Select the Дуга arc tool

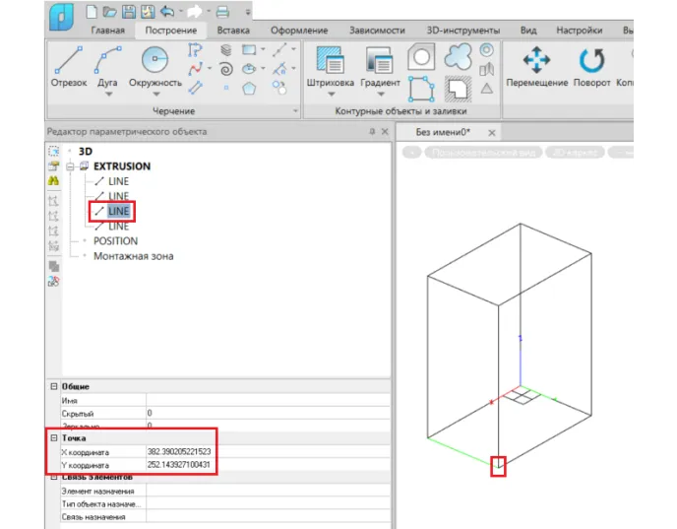(107, 66)
